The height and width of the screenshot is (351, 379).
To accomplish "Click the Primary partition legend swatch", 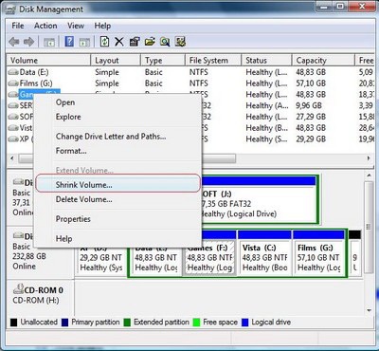I will point(64,323).
